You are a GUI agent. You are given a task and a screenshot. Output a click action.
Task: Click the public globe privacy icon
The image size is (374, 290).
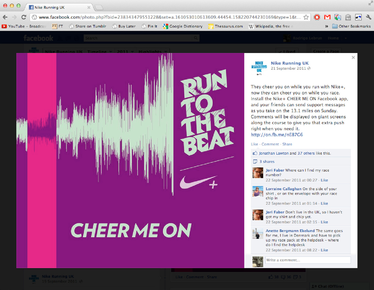point(309,68)
